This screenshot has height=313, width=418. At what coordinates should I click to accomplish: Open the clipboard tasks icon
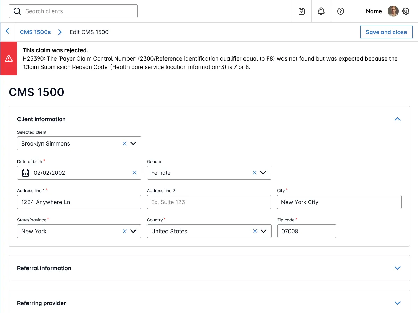pyautogui.click(x=302, y=11)
